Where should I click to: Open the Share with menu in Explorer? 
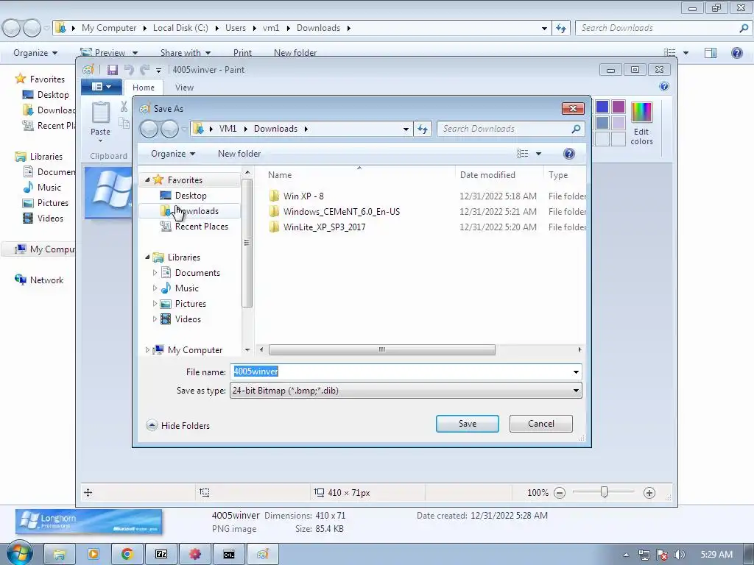coord(185,53)
